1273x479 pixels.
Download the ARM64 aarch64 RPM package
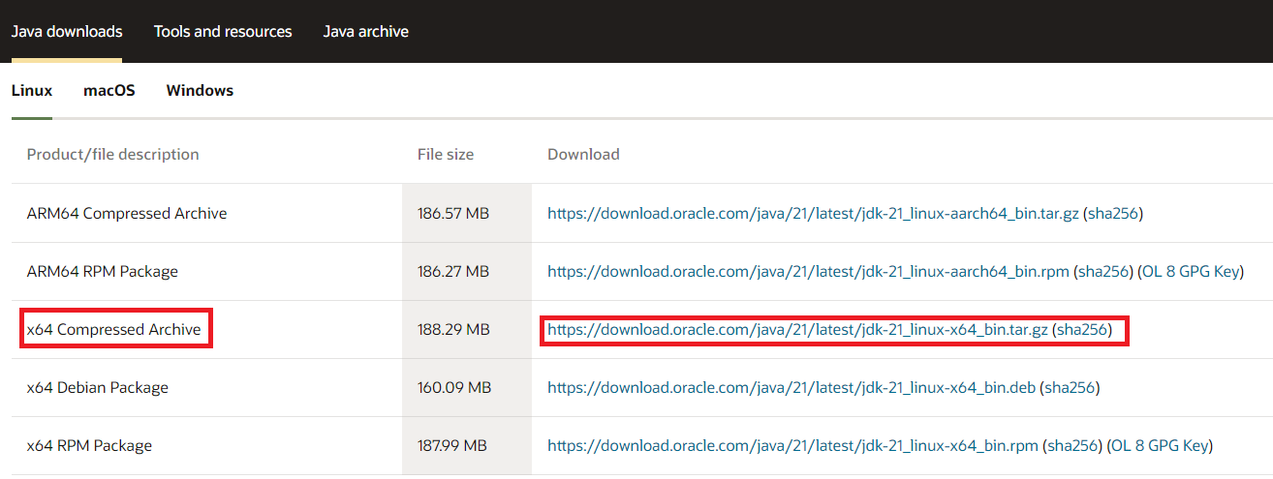pyautogui.click(x=808, y=271)
